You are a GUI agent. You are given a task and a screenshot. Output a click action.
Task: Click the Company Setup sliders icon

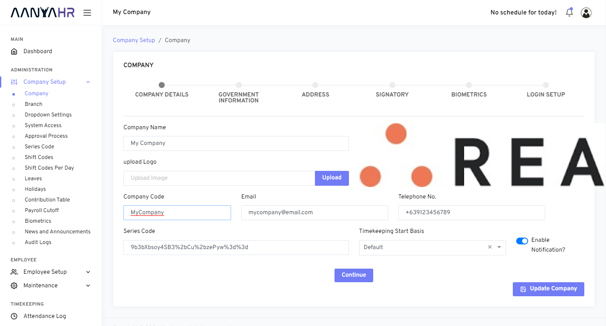click(x=14, y=82)
